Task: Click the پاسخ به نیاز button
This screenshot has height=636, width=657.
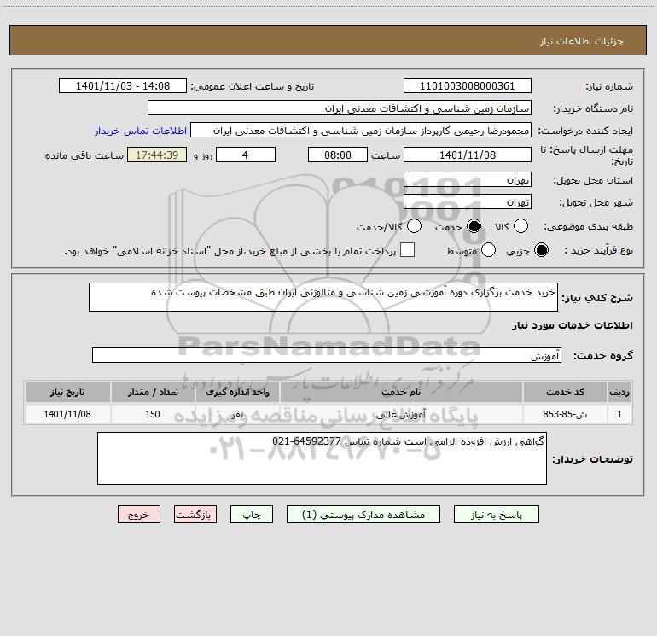Action: coord(497,515)
